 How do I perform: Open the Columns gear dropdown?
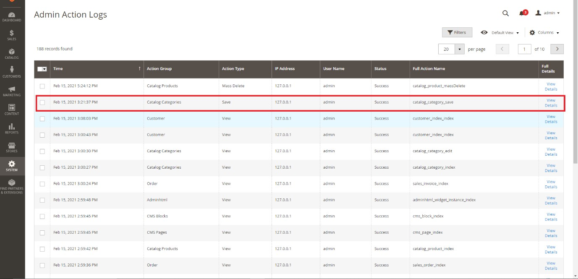(544, 32)
